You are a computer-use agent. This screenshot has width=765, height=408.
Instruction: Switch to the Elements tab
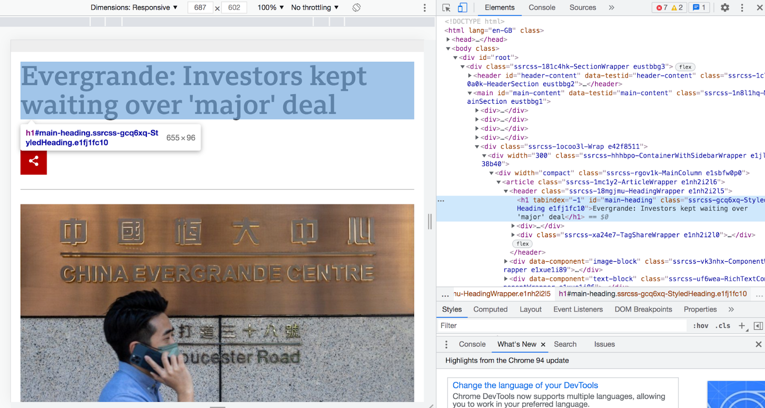pyautogui.click(x=500, y=8)
